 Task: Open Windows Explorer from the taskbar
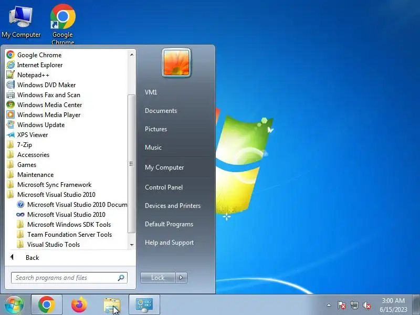tap(112, 304)
